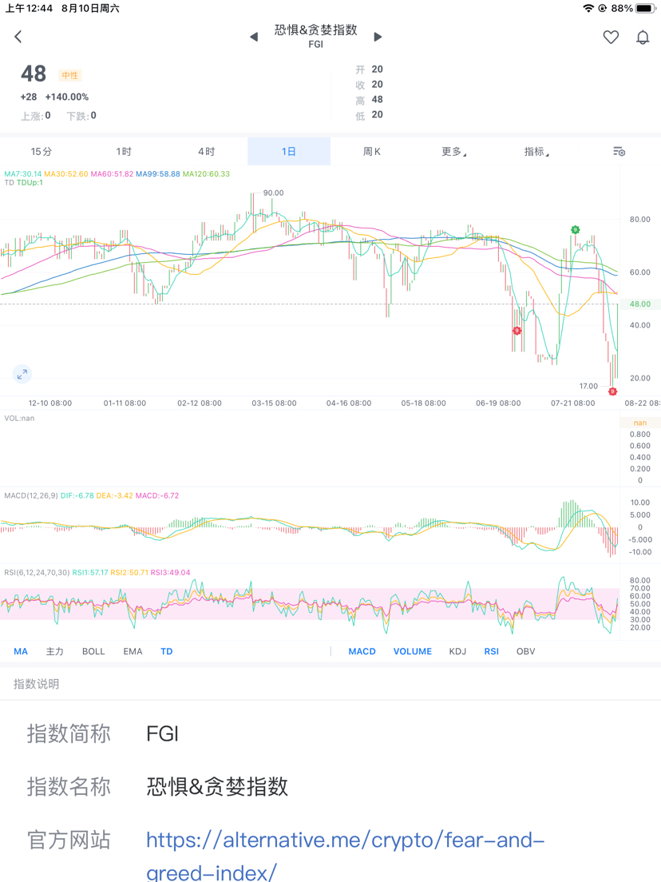Switch to previous index with left triangle
Image resolution: width=661 pixels, height=882 pixels.
tap(254, 37)
